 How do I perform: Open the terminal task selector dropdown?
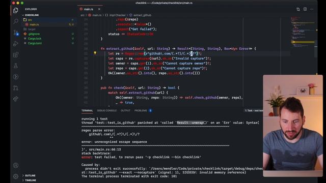point(254,111)
